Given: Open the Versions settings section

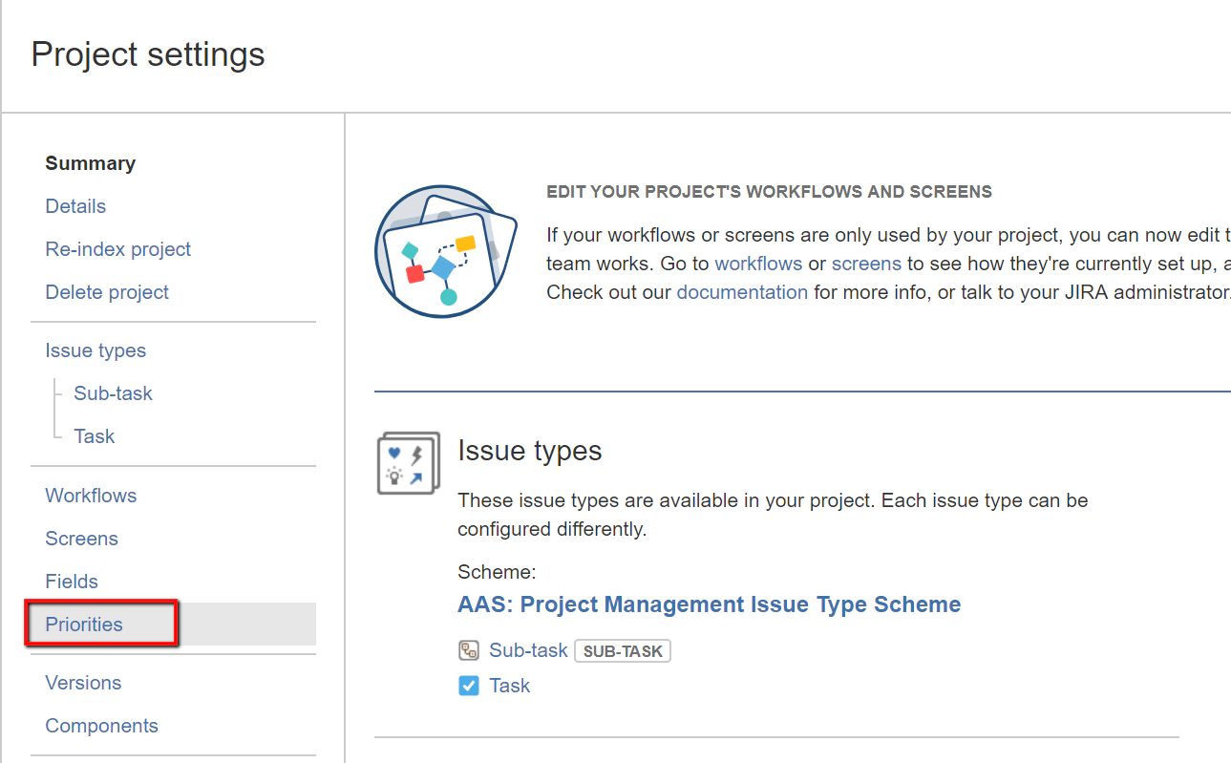Looking at the screenshot, I should (x=83, y=682).
